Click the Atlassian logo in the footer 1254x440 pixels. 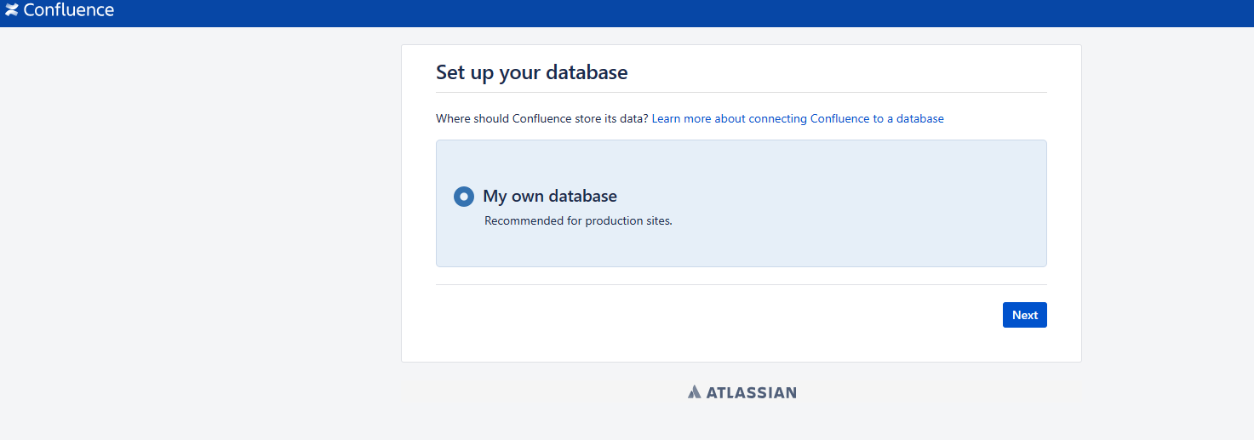click(x=742, y=392)
